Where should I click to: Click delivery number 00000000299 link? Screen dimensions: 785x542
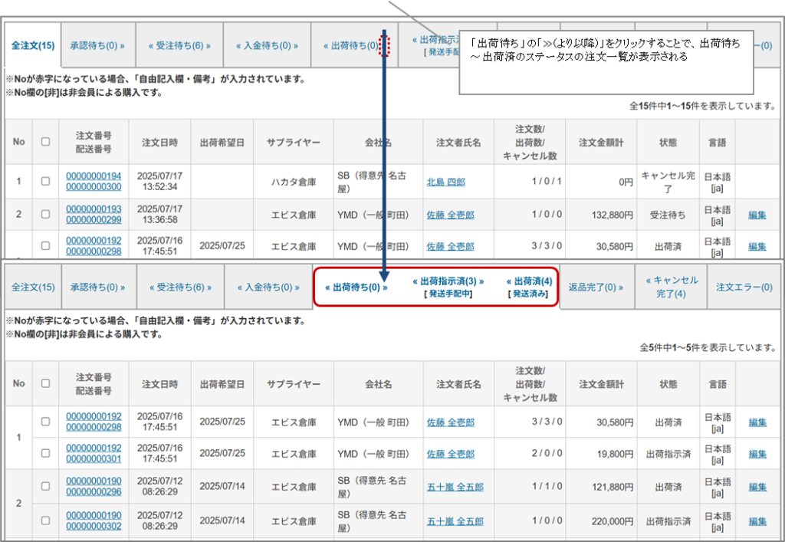click(x=94, y=220)
